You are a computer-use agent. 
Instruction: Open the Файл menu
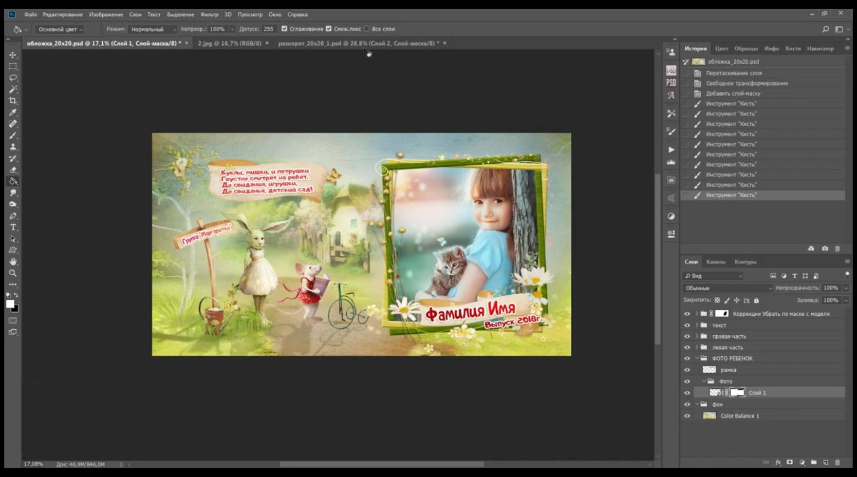(30, 14)
